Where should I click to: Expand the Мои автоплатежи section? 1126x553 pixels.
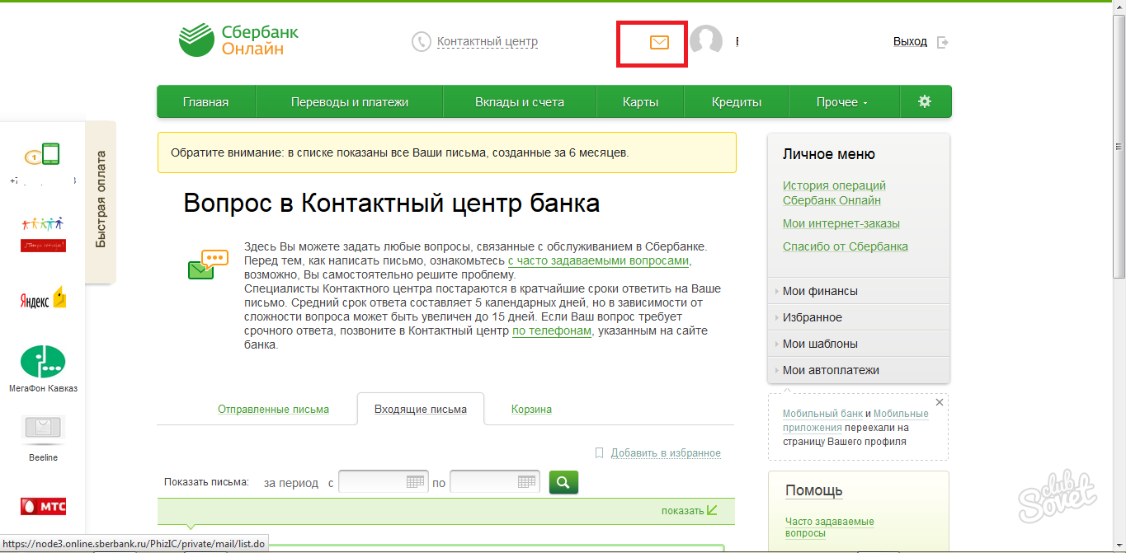point(831,370)
